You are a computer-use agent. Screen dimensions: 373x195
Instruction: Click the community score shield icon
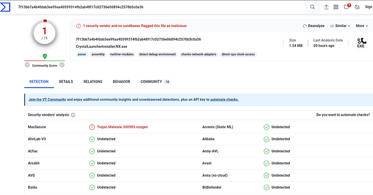(x=44, y=56)
